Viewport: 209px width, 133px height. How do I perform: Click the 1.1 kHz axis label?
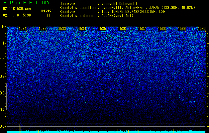pos(3,43)
